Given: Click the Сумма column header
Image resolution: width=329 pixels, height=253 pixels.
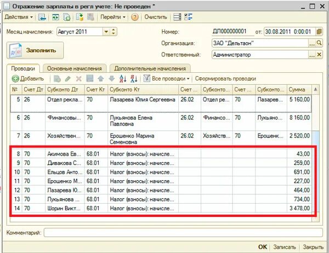Looking at the screenshot, I should pyautogui.click(x=299, y=89).
